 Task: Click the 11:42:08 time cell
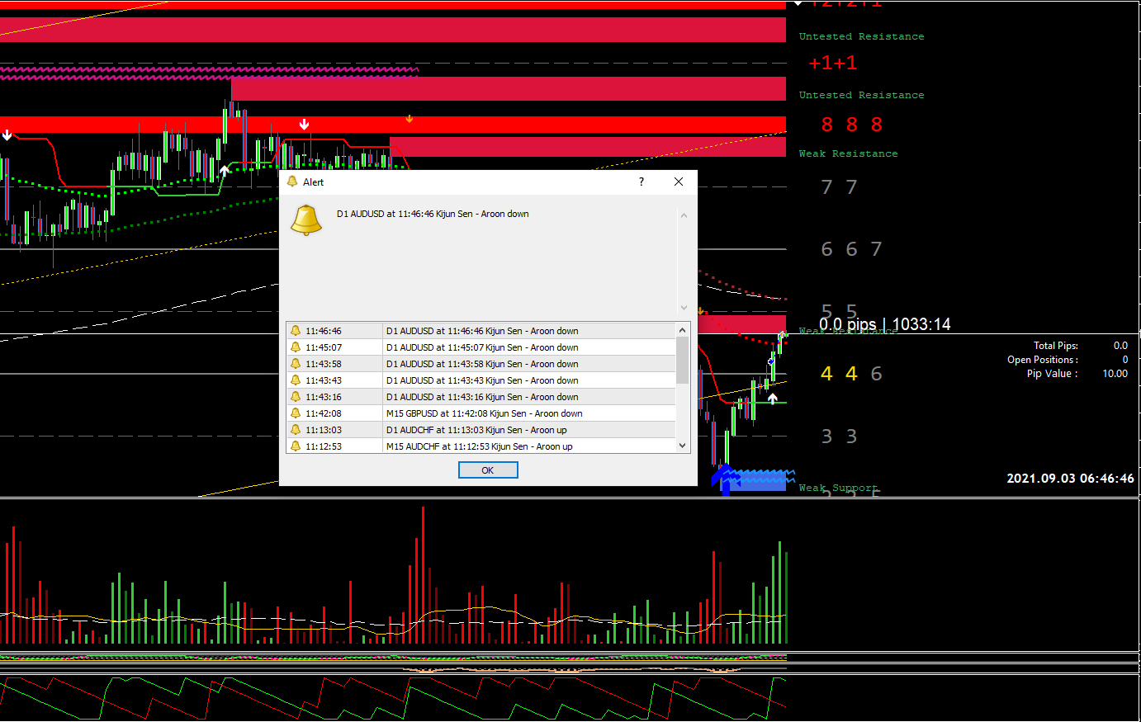coord(324,413)
